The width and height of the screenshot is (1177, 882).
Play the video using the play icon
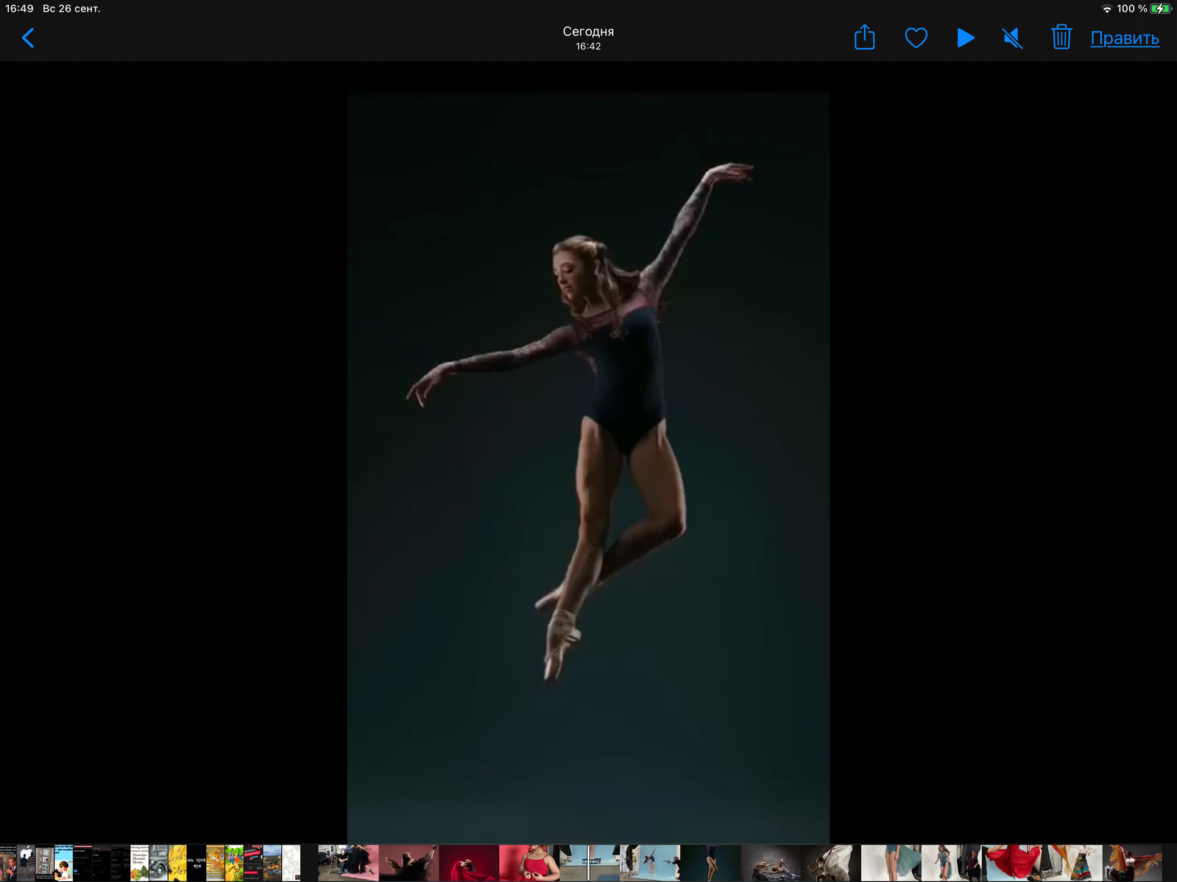click(966, 38)
